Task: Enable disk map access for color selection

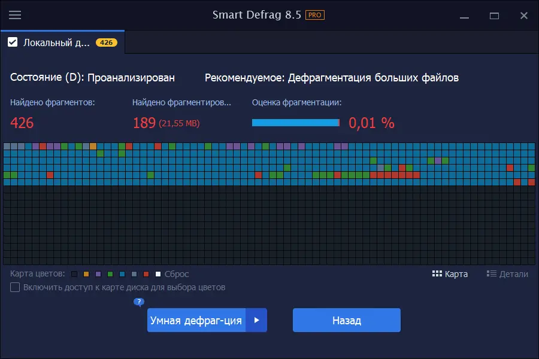Action: (x=14, y=288)
